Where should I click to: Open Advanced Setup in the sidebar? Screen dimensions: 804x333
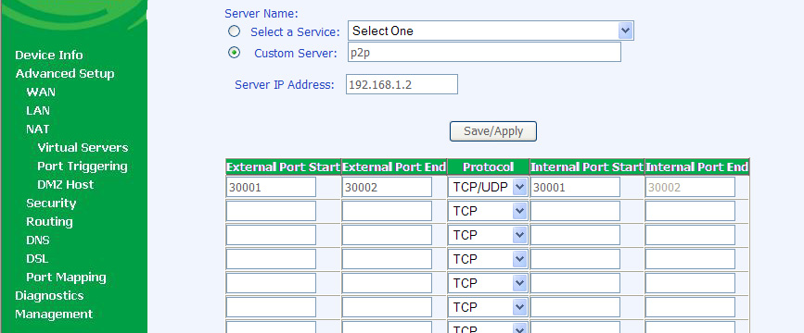click(x=65, y=74)
